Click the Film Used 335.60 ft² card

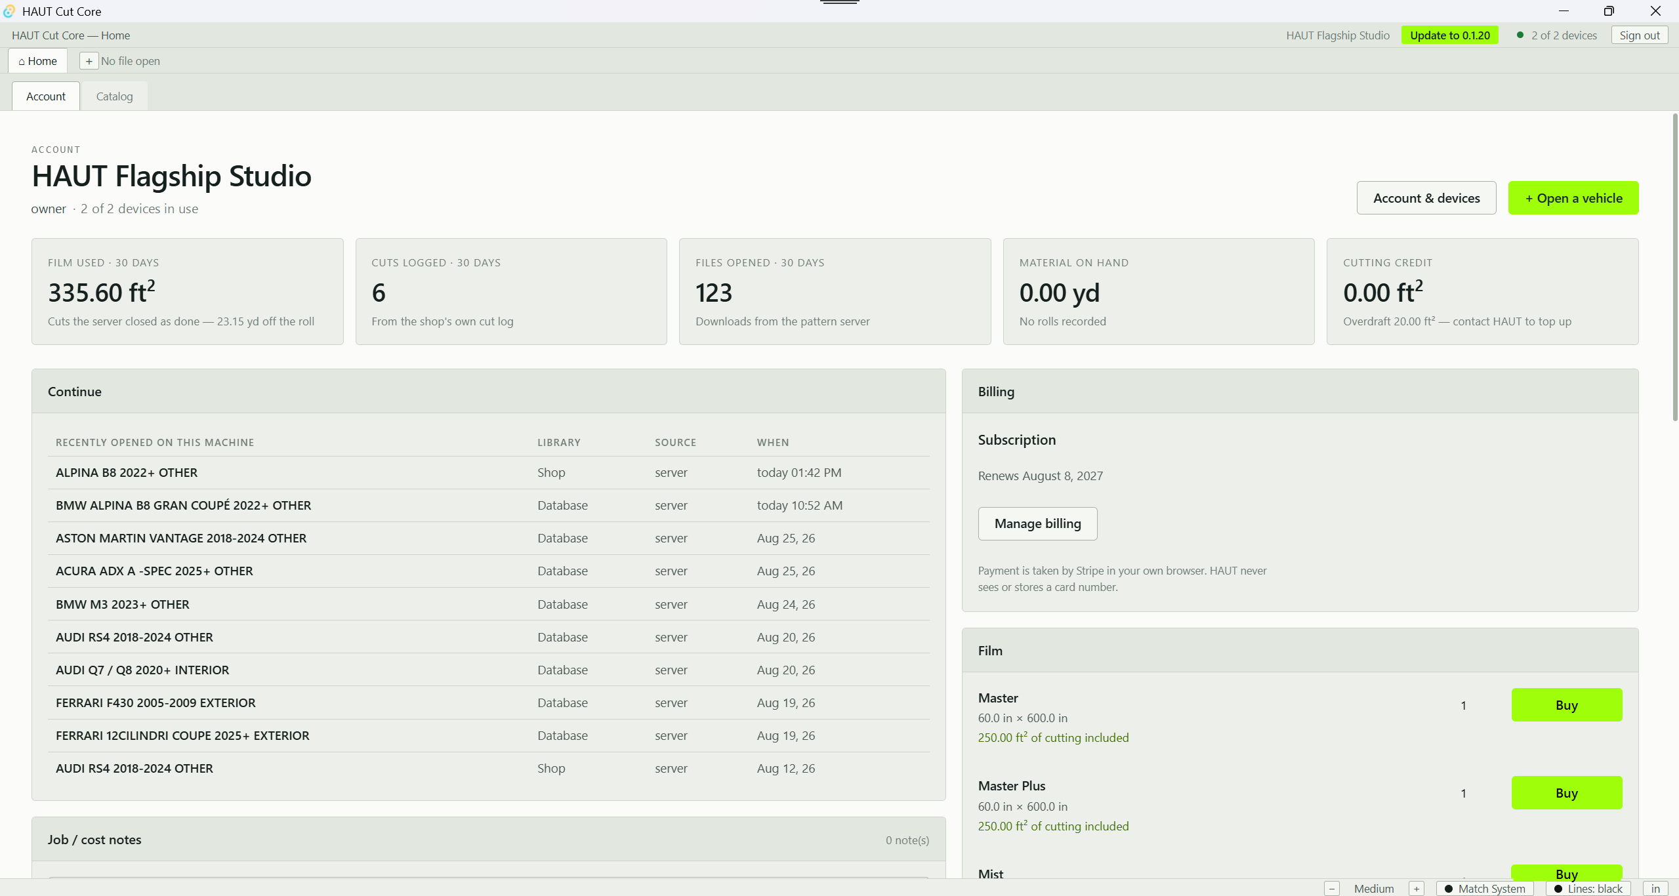(188, 292)
